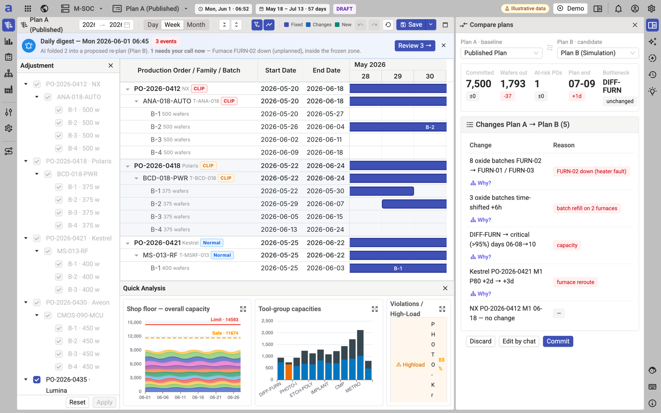Expand the Tool-group capacities chart
Image resolution: width=661 pixels, height=413 pixels.
point(375,309)
